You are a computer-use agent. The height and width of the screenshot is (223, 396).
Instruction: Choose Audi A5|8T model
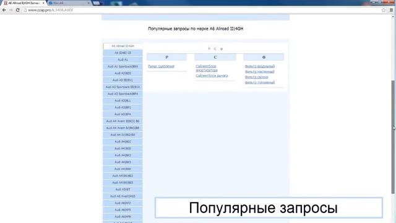click(123, 190)
